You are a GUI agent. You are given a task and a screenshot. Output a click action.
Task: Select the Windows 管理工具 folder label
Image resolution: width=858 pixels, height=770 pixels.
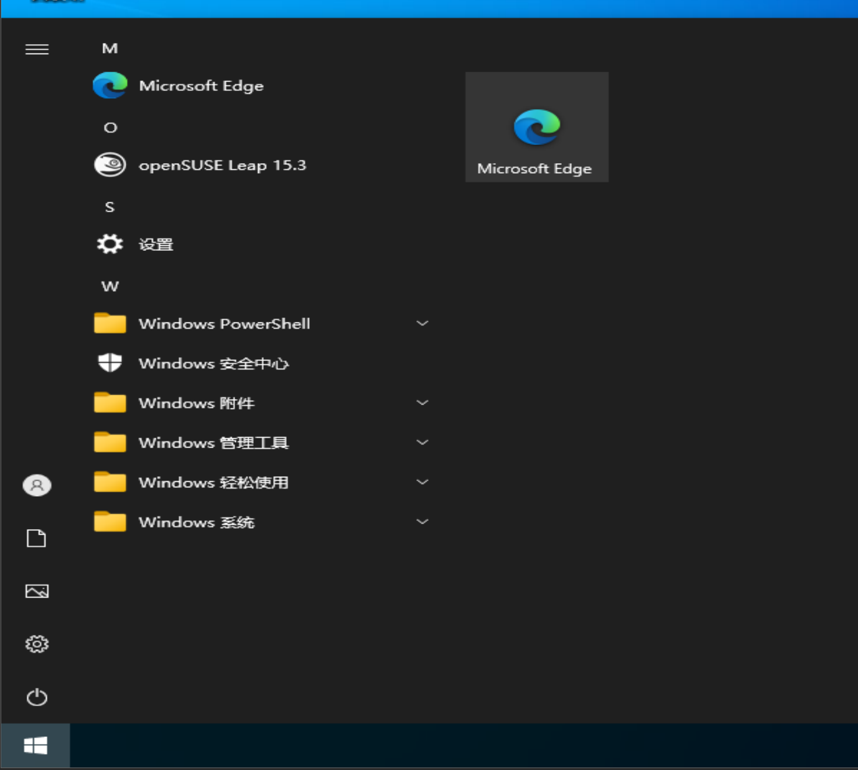coord(213,443)
